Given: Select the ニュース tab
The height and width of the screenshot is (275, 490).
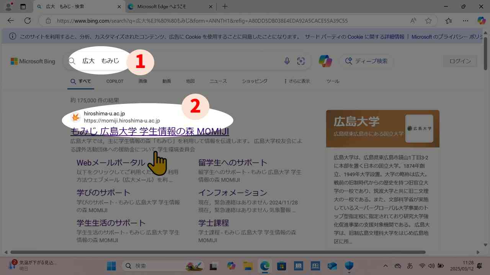Looking at the screenshot, I should click(218, 81).
